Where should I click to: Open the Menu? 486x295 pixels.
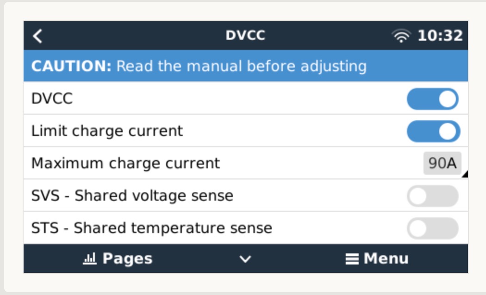(377, 259)
